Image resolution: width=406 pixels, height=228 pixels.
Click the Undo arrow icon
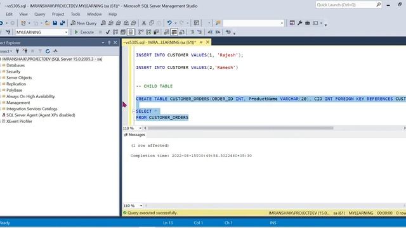169,23
